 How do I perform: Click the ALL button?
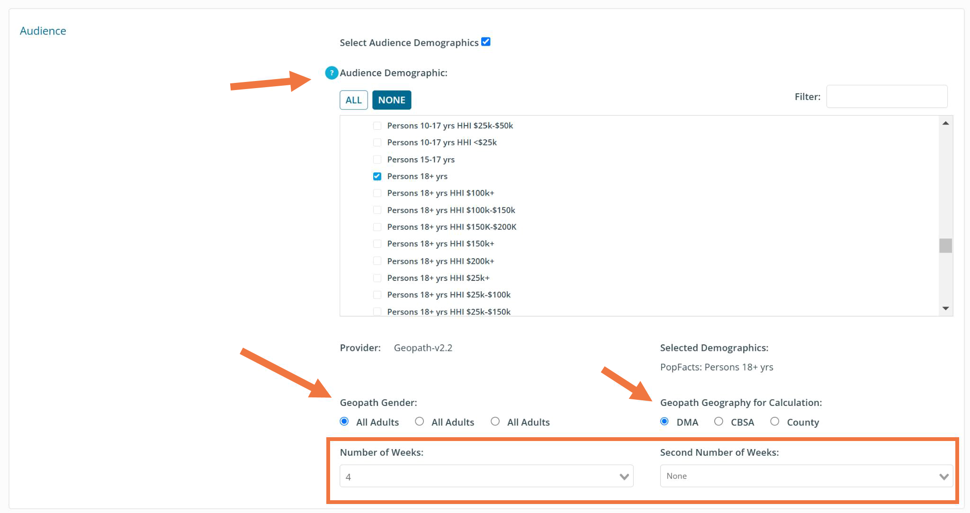tap(354, 100)
